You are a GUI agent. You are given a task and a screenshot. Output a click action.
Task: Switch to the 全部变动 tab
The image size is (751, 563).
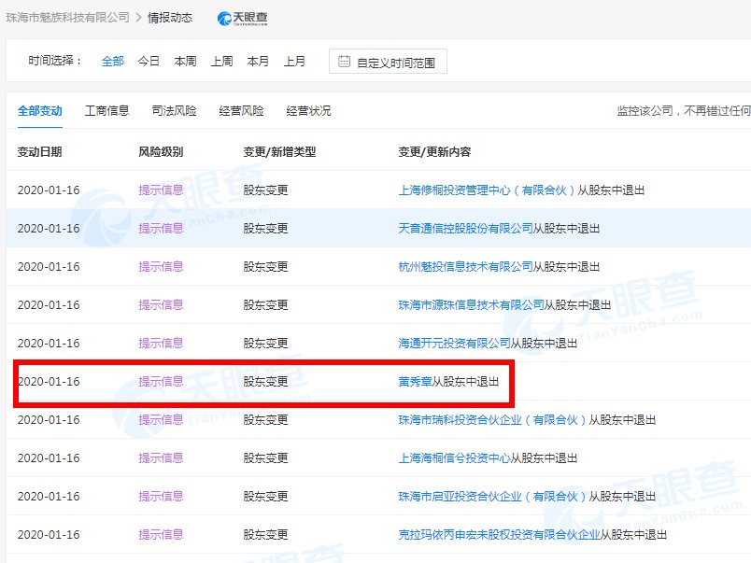pos(40,111)
